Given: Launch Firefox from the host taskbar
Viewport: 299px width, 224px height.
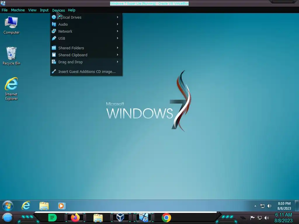Looking at the screenshot, I should click(75, 218).
